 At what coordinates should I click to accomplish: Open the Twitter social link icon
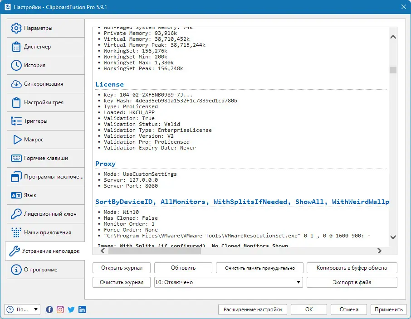(71, 309)
